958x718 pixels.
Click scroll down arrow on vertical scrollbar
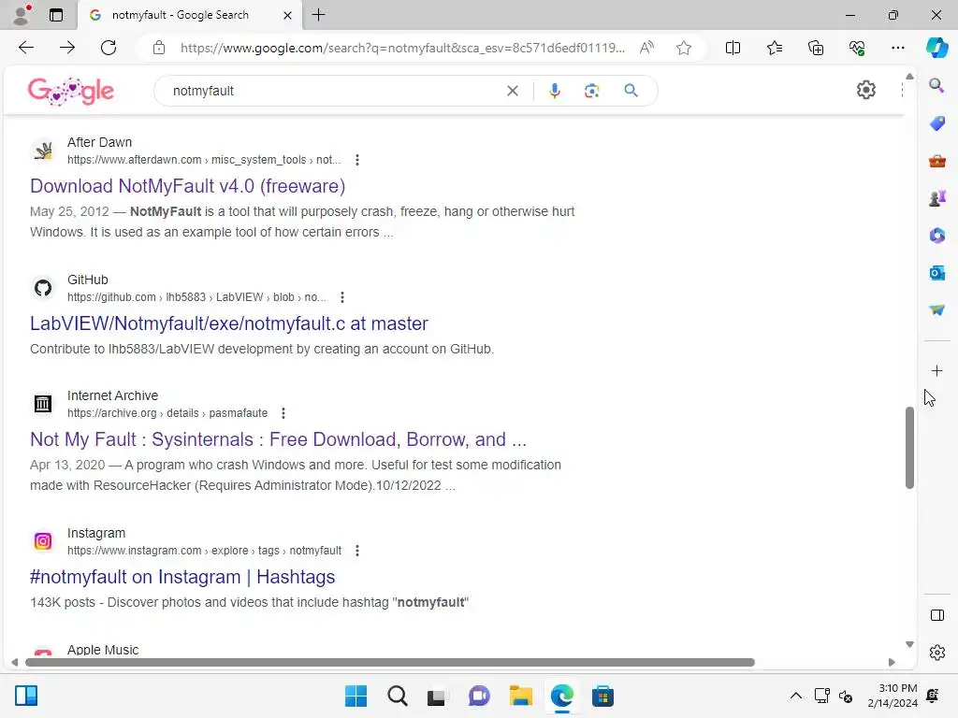coord(909,644)
